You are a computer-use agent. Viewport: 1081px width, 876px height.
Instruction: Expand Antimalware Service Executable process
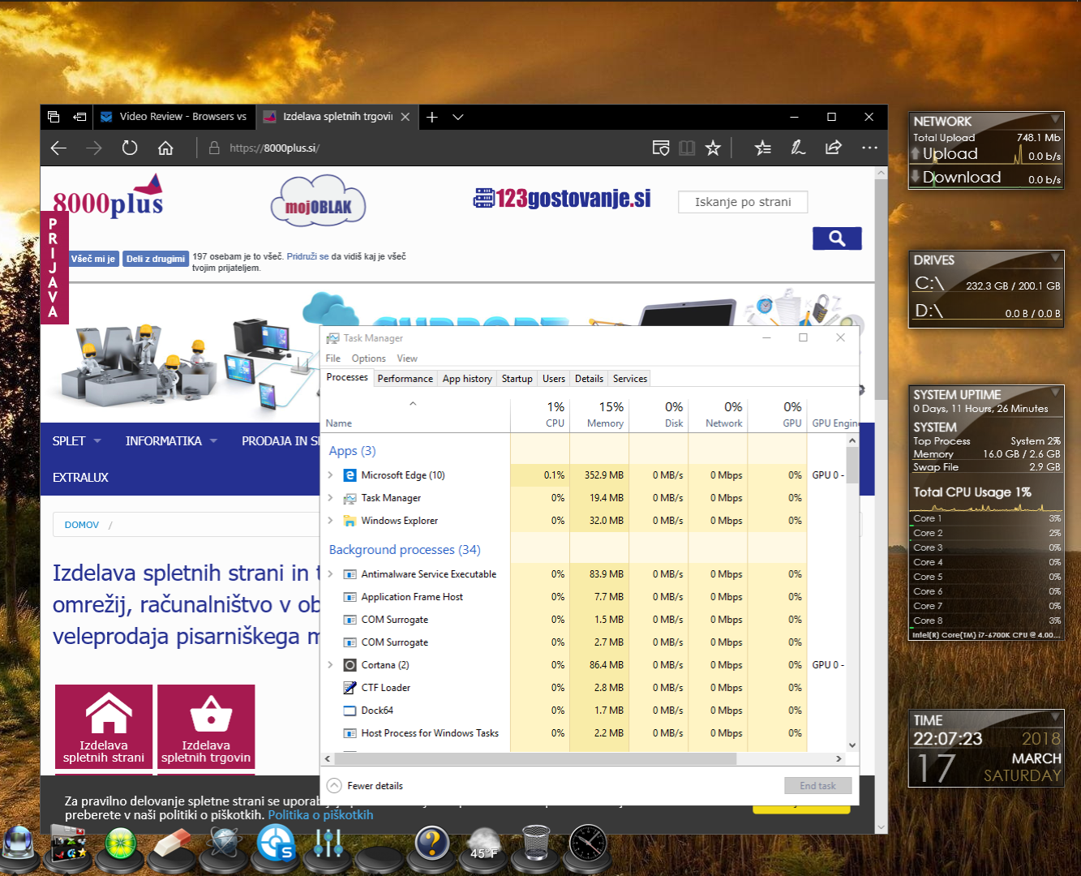click(x=331, y=574)
